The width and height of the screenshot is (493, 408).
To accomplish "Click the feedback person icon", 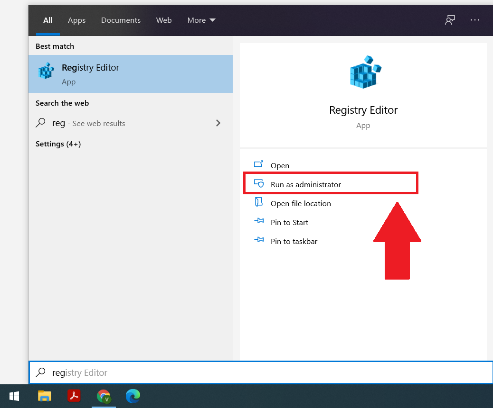I will click(x=450, y=20).
